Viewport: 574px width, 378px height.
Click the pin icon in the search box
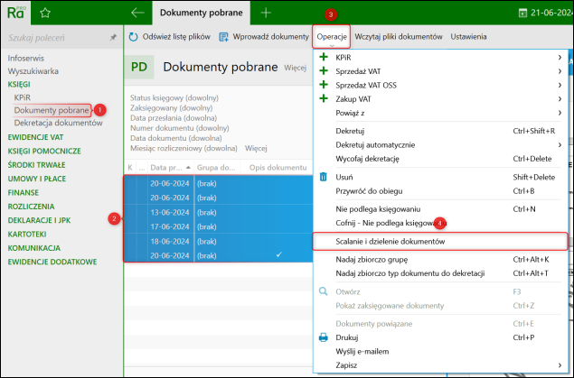113,37
